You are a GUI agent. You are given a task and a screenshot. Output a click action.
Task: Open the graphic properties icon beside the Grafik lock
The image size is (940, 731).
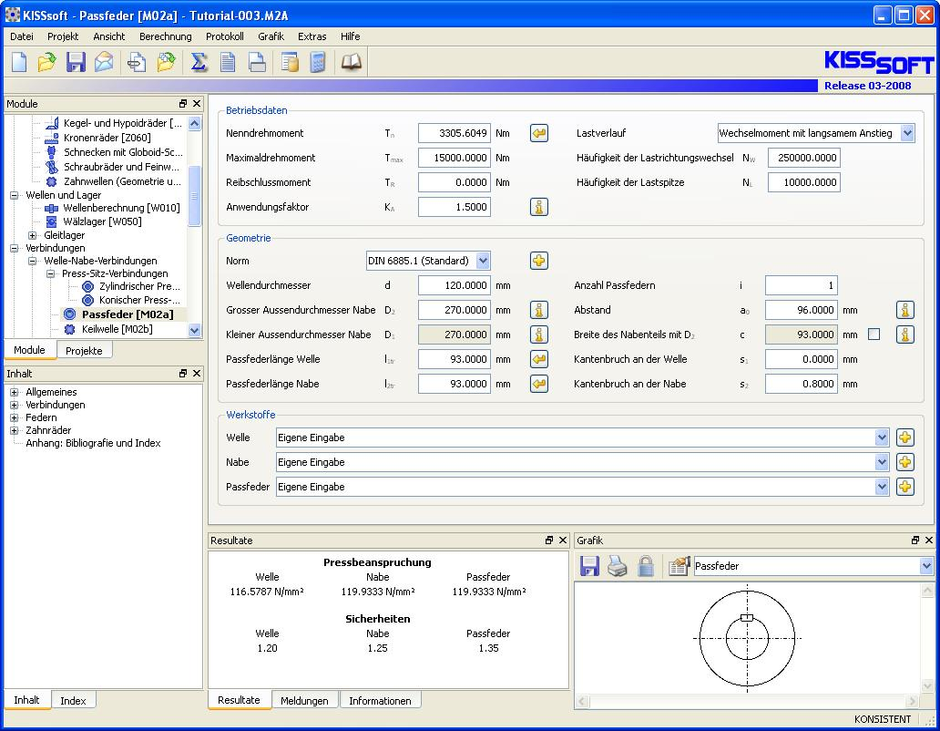point(679,567)
